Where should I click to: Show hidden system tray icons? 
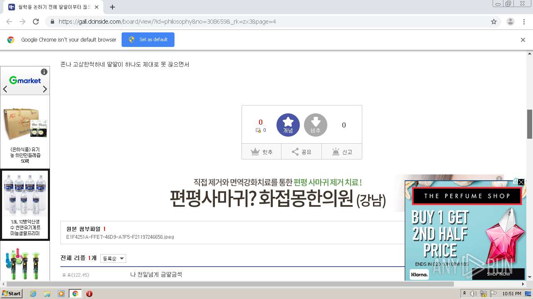point(465,294)
